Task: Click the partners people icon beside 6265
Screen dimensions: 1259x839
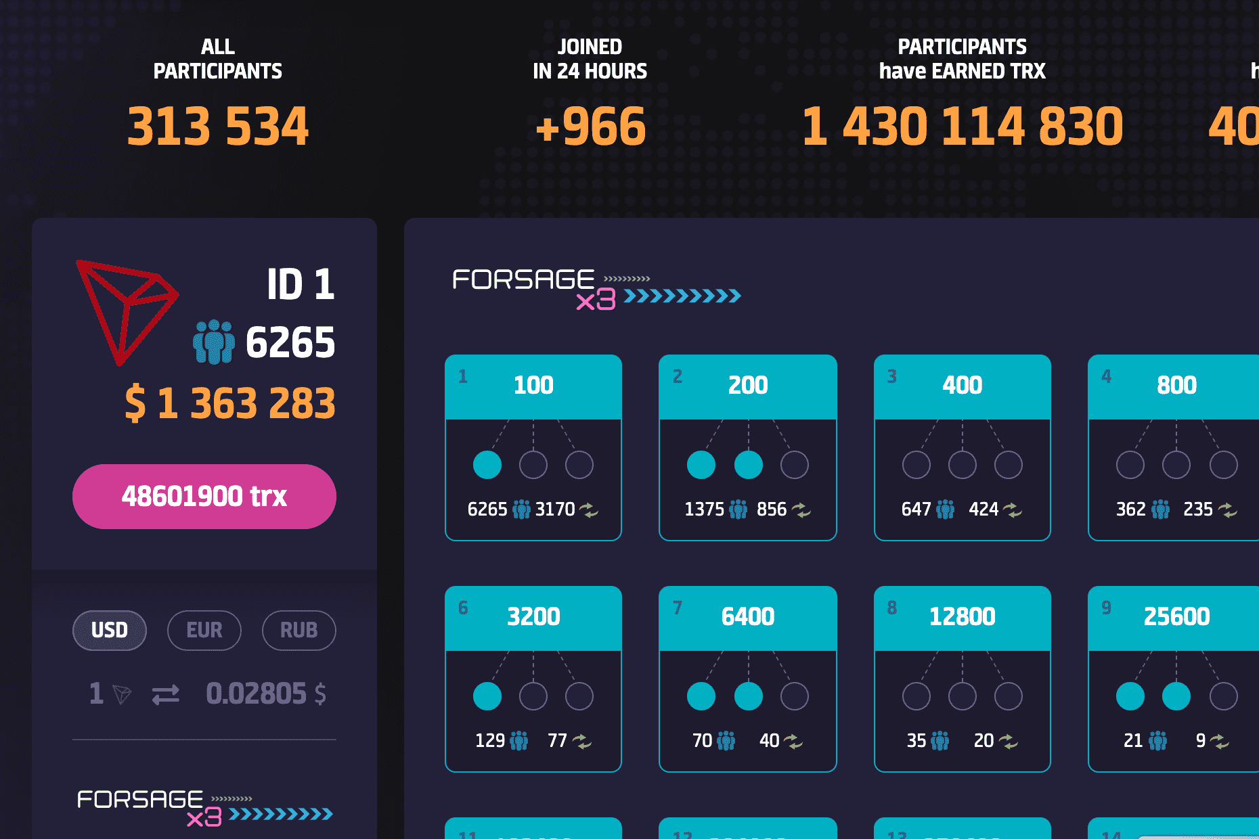Action: (215, 342)
